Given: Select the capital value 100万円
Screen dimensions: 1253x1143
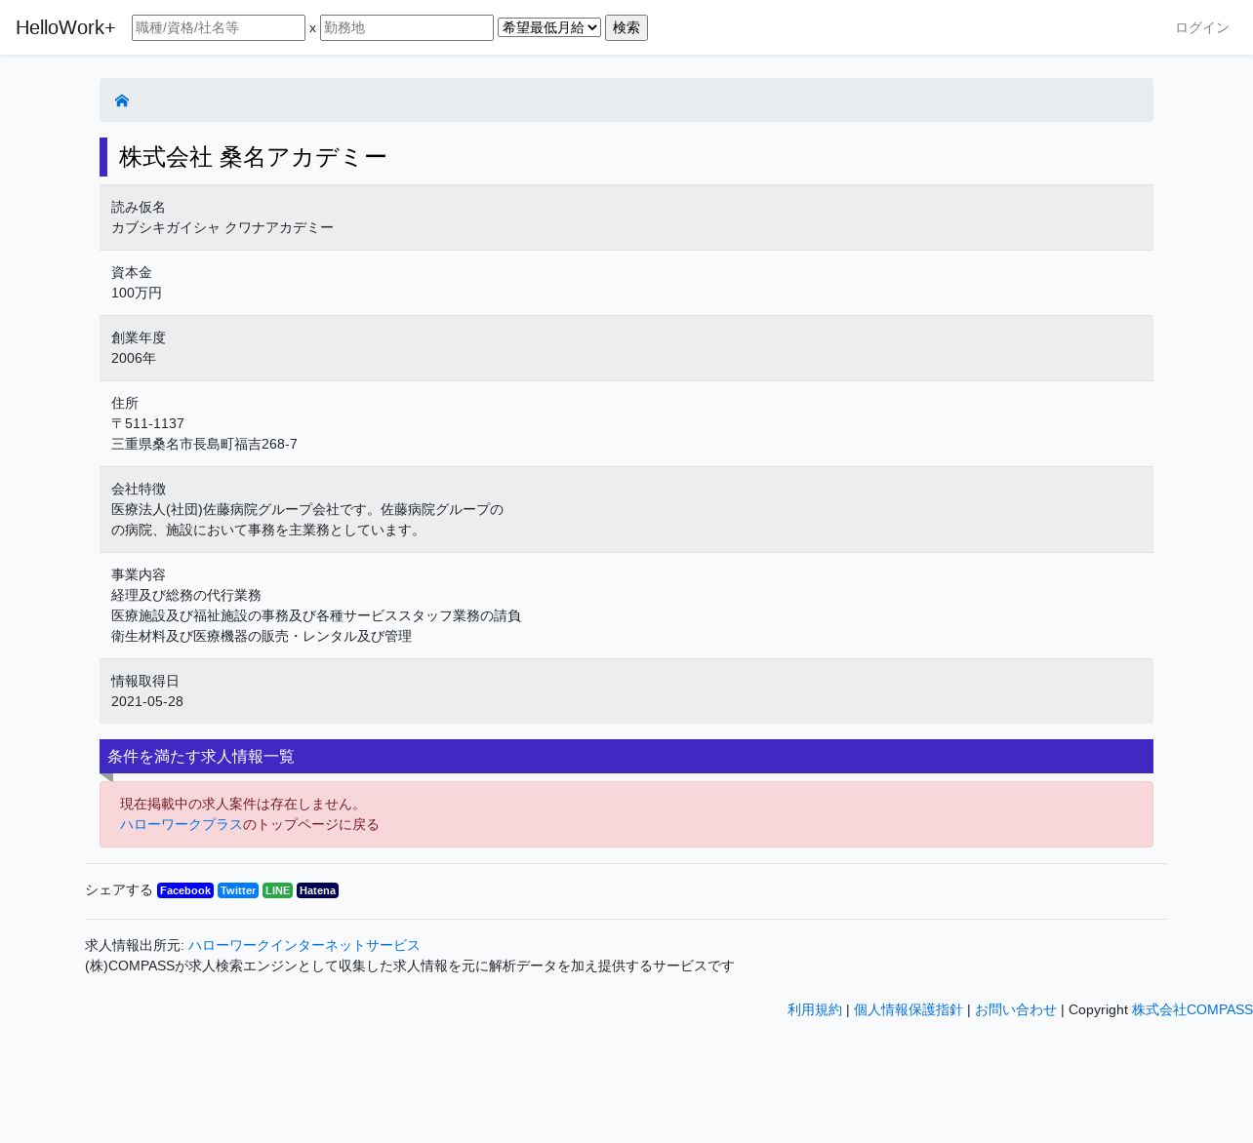Looking at the screenshot, I should coord(137,293).
